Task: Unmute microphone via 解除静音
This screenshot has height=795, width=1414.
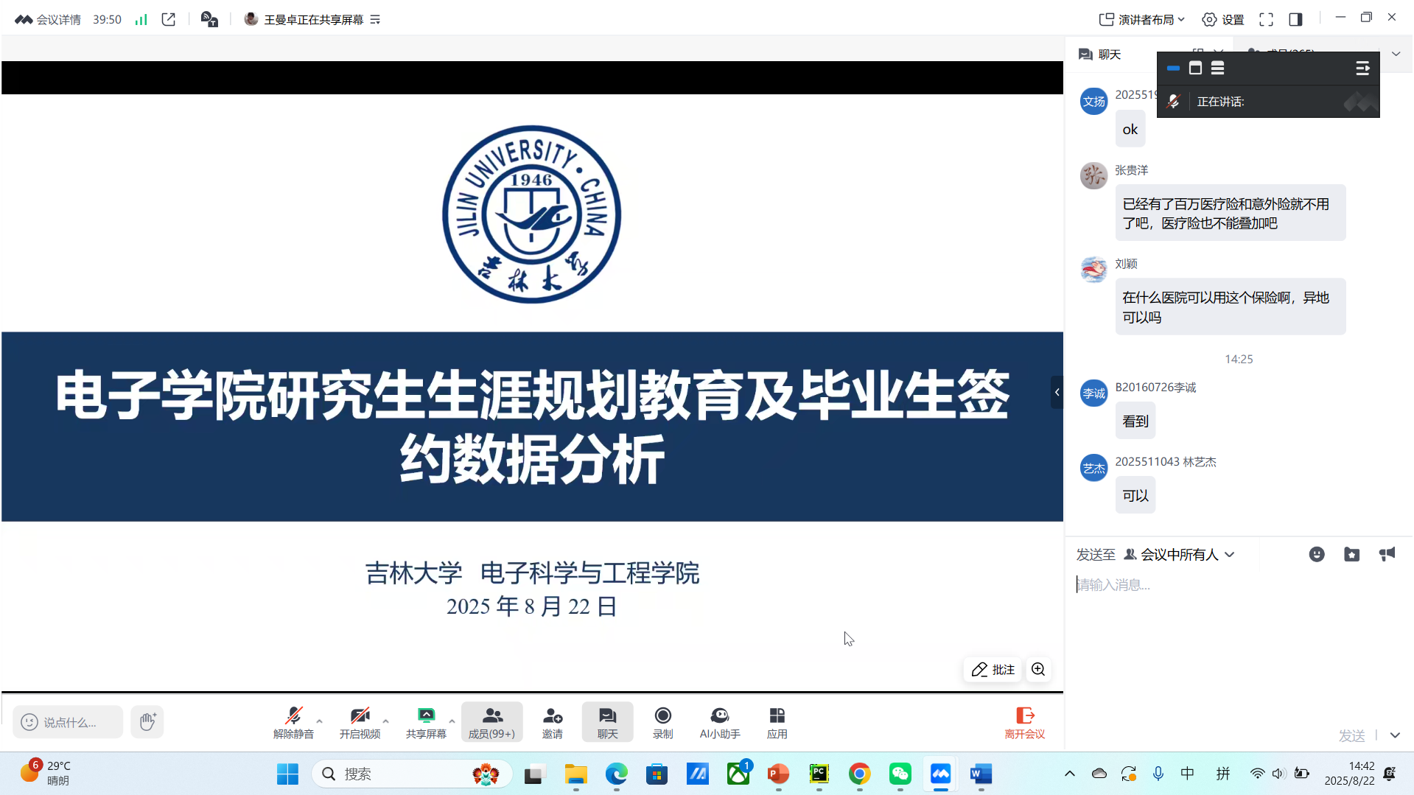Action: click(293, 723)
